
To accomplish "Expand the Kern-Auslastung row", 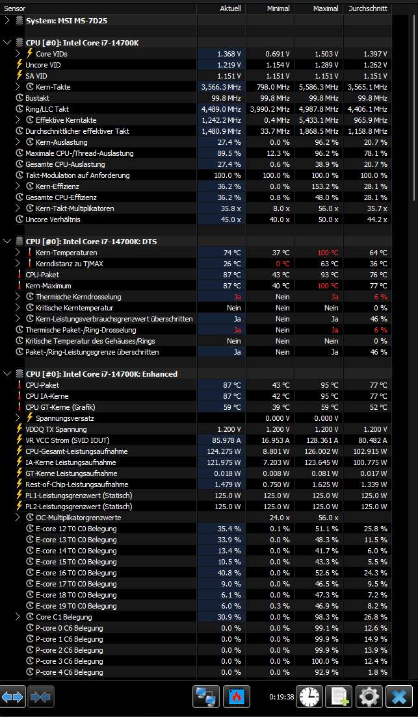I will [x=18, y=142].
